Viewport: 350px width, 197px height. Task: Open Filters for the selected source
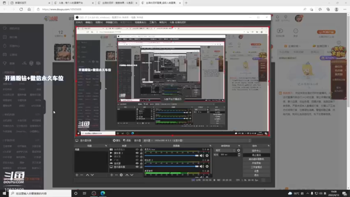pyautogui.click(x=127, y=141)
